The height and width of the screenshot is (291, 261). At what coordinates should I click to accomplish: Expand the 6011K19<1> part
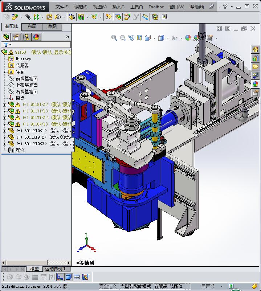[4, 131]
